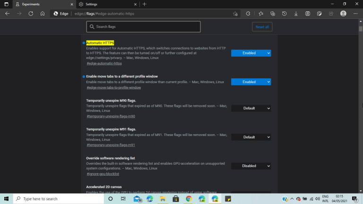Click 'Temporarily unexpire M90 flags.' heading

[x=111, y=101]
